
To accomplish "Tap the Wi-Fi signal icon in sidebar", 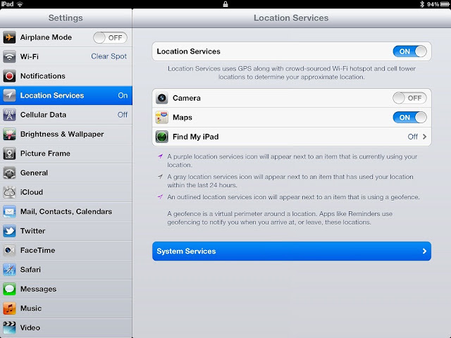I will click(9, 56).
